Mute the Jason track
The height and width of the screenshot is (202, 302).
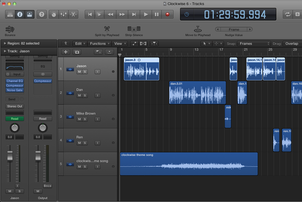click(x=79, y=72)
